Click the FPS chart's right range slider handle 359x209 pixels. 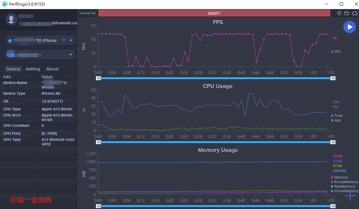pyautogui.click(x=333, y=78)
